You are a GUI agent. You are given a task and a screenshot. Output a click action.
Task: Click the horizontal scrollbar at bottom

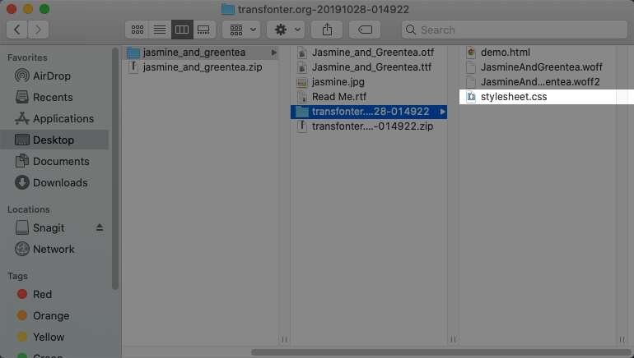[x=441, y=352]
